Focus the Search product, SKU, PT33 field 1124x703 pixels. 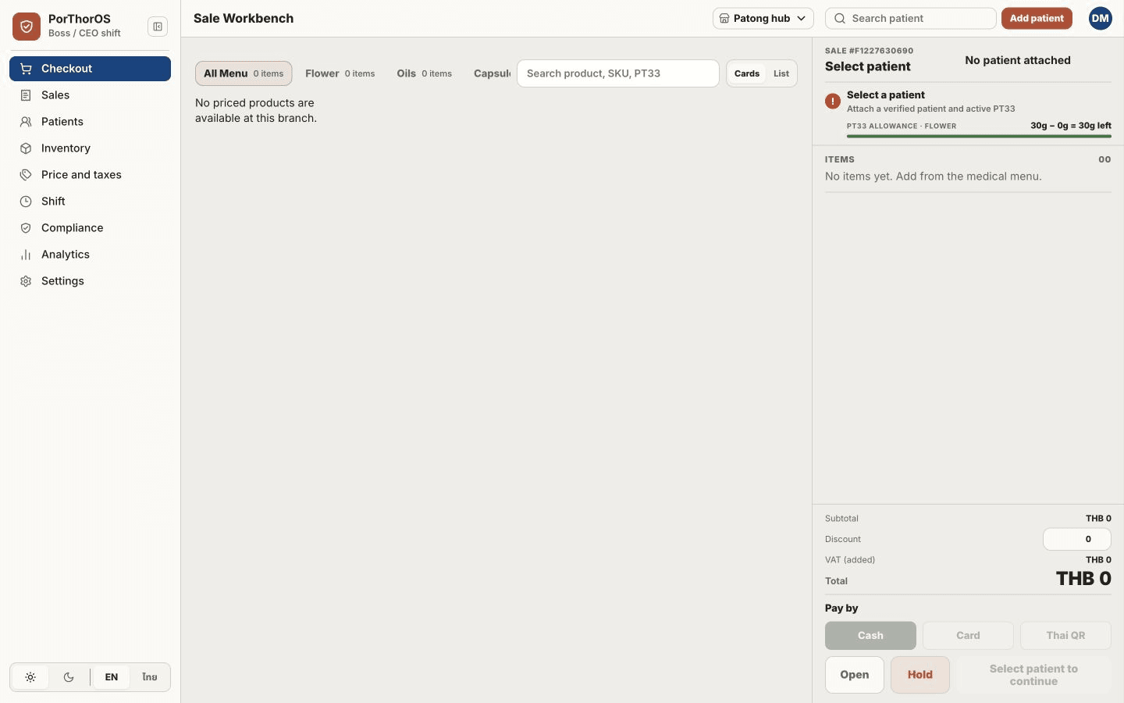point(618,73)
